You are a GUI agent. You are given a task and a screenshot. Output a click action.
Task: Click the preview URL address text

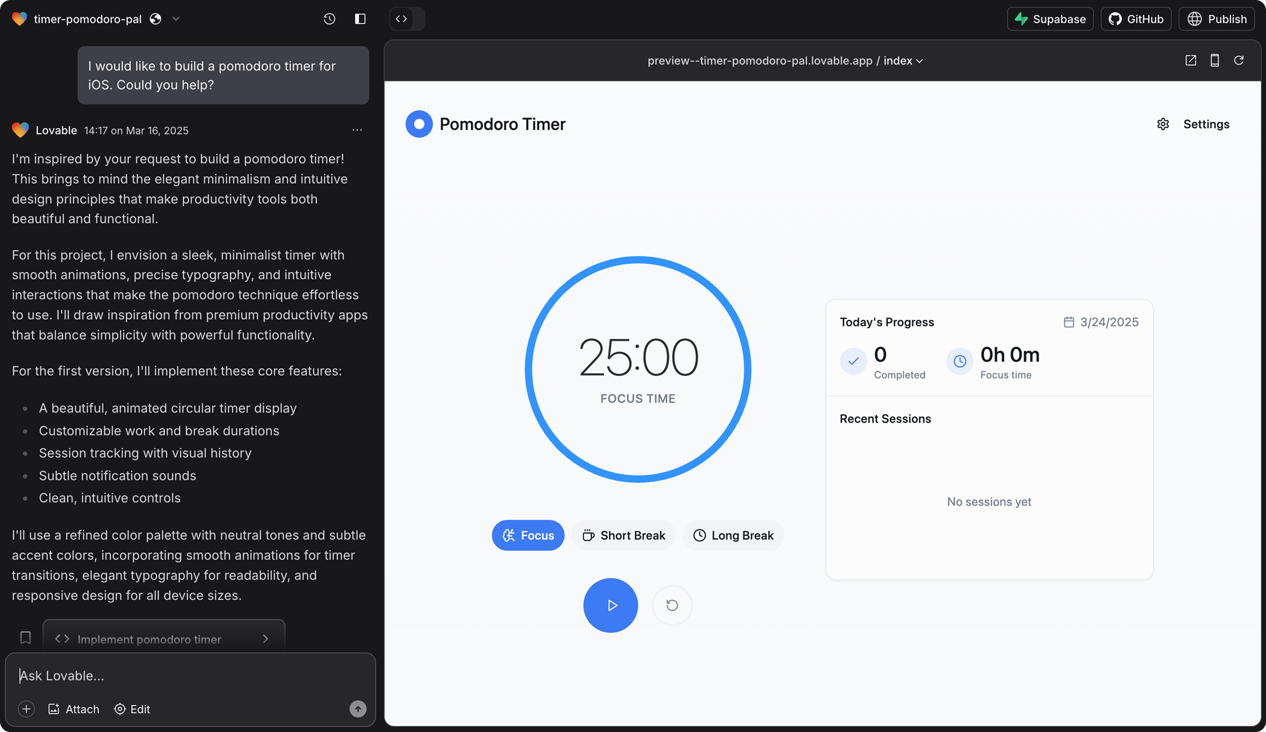pyautogui.click(x=760, y=61)
